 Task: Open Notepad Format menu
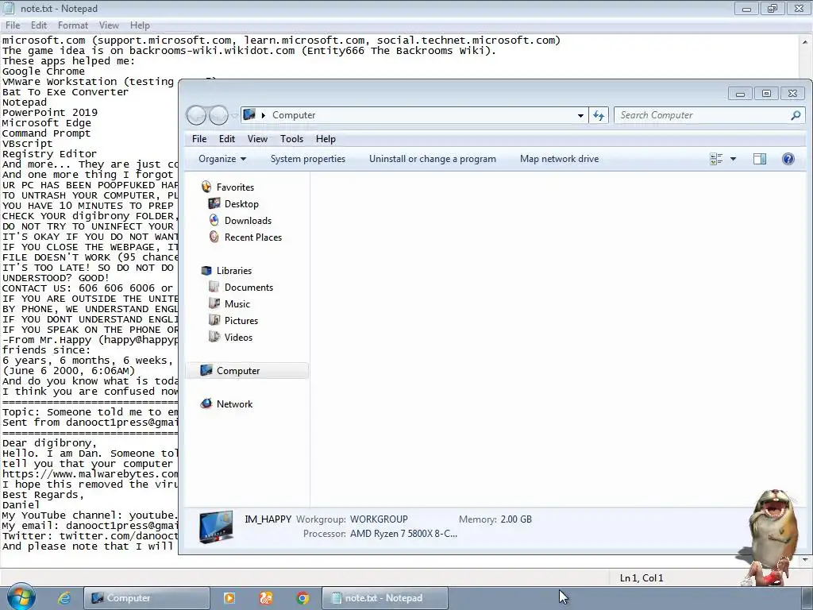[x=72, y=25]
